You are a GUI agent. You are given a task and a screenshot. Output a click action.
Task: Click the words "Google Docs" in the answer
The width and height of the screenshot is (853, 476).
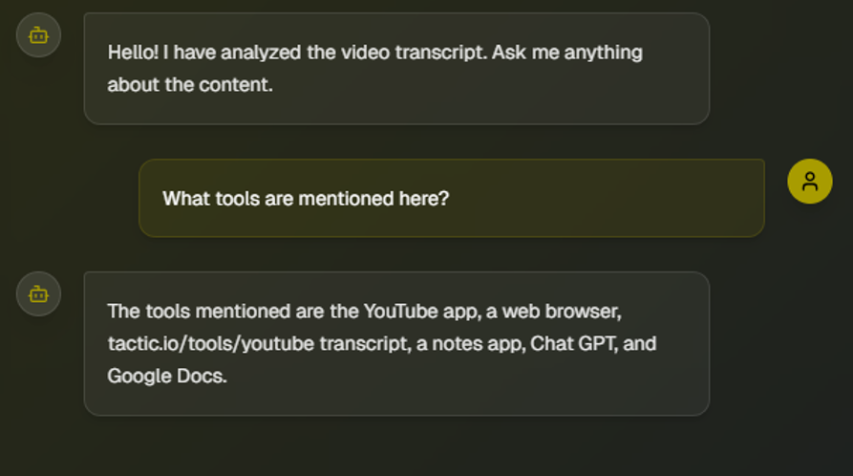[x=166, y=376]
